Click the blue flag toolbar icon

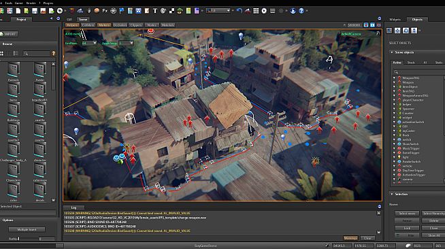(122, 11)
